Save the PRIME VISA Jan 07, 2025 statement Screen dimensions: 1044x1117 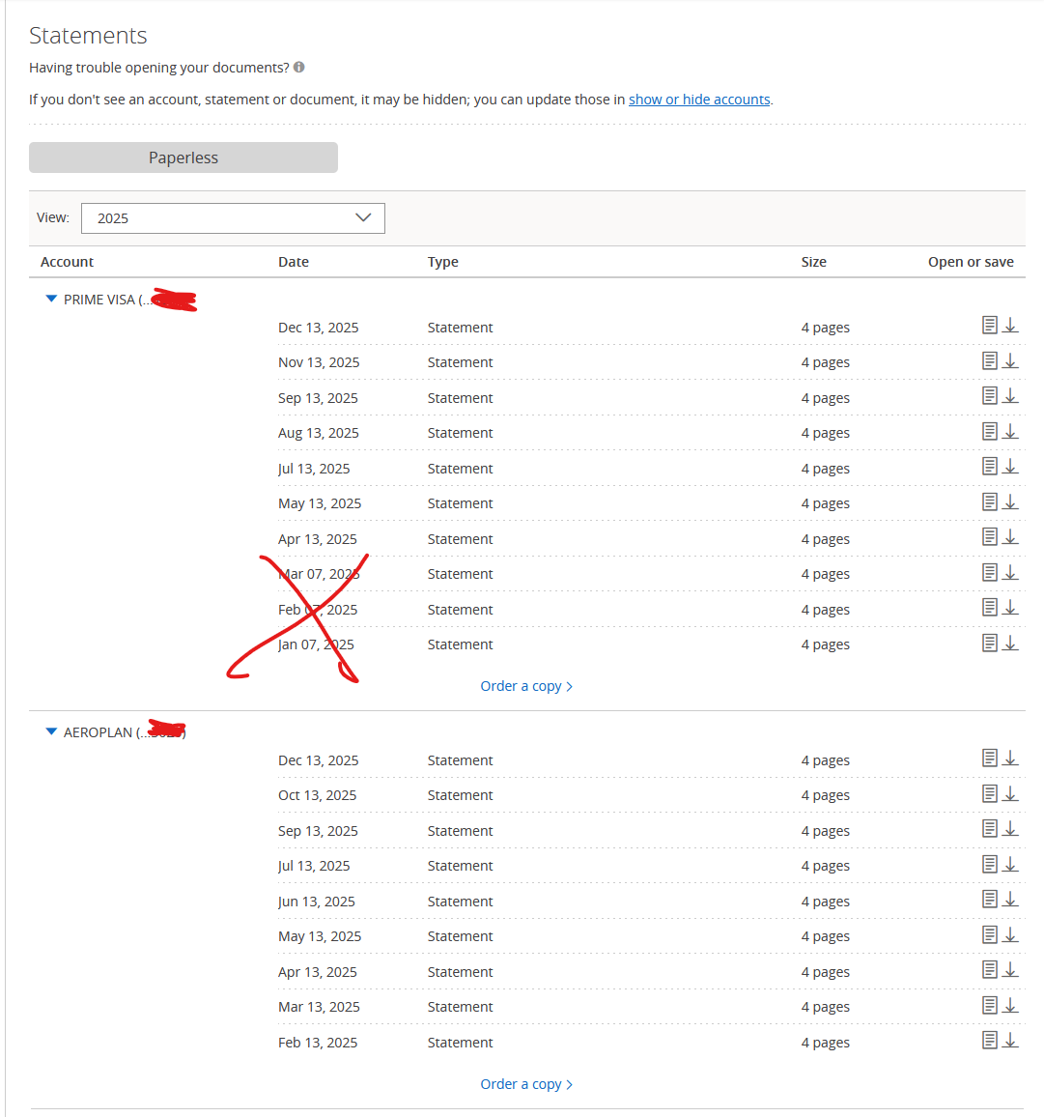click(1010, 644)
